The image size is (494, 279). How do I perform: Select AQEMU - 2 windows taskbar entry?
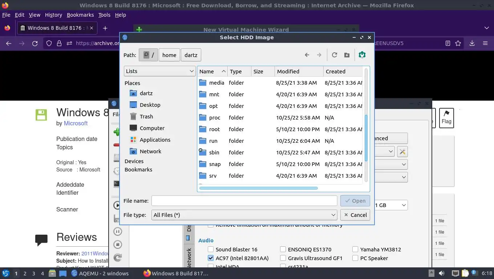[x=100, y=273]
